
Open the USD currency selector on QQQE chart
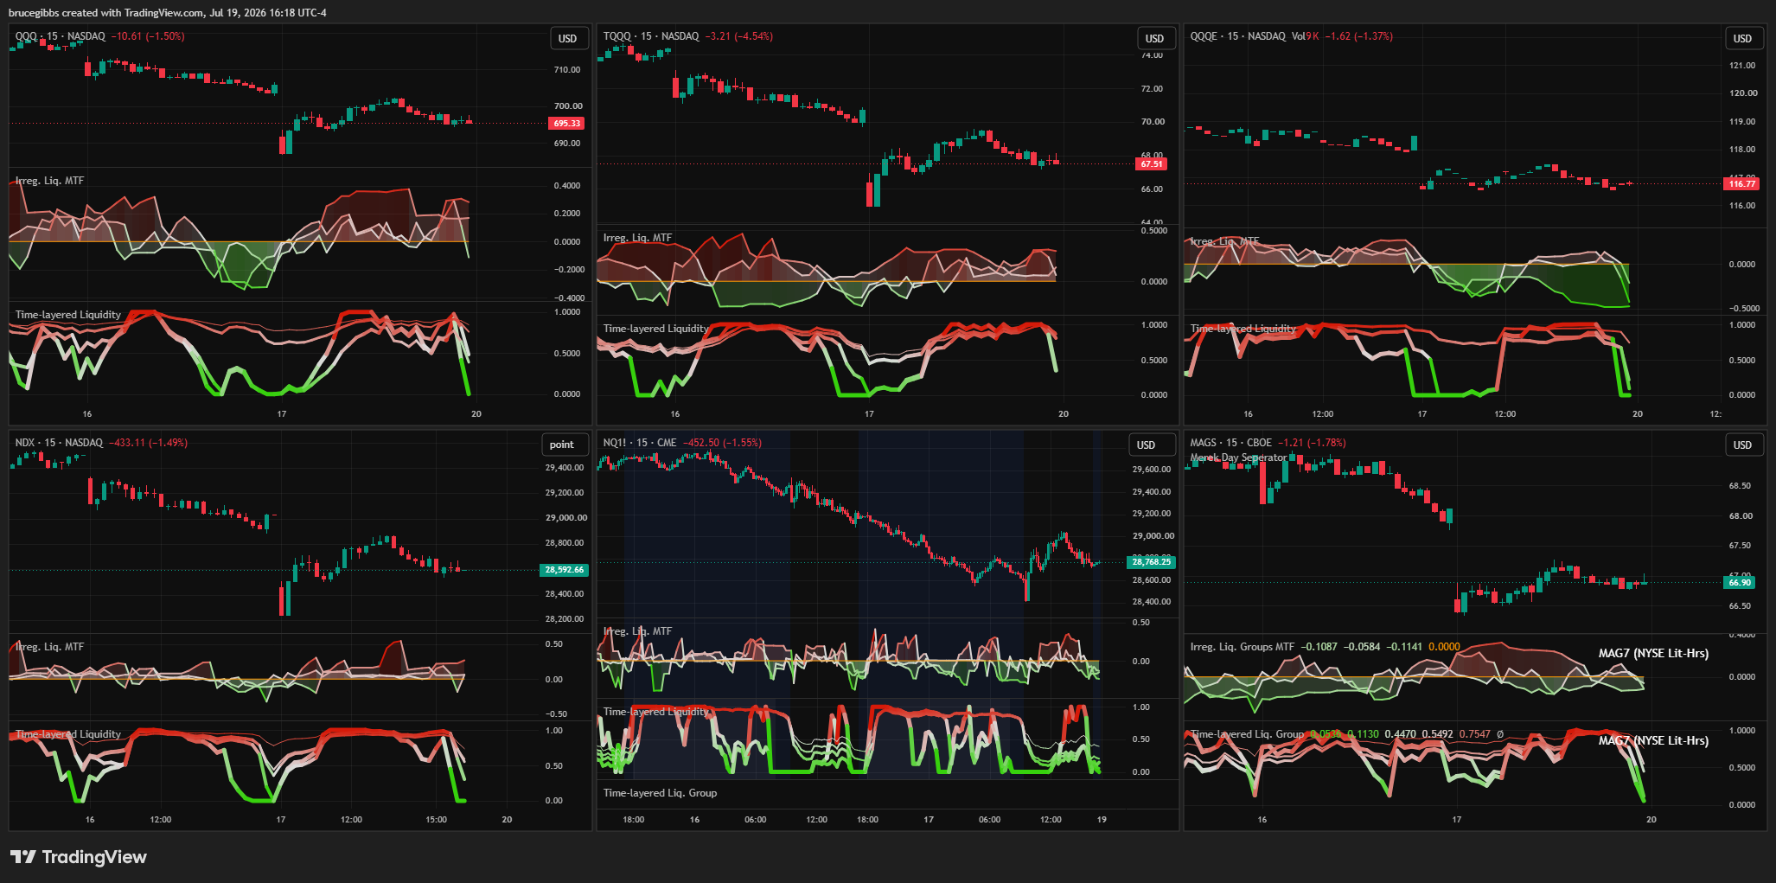pos(1742,38)
